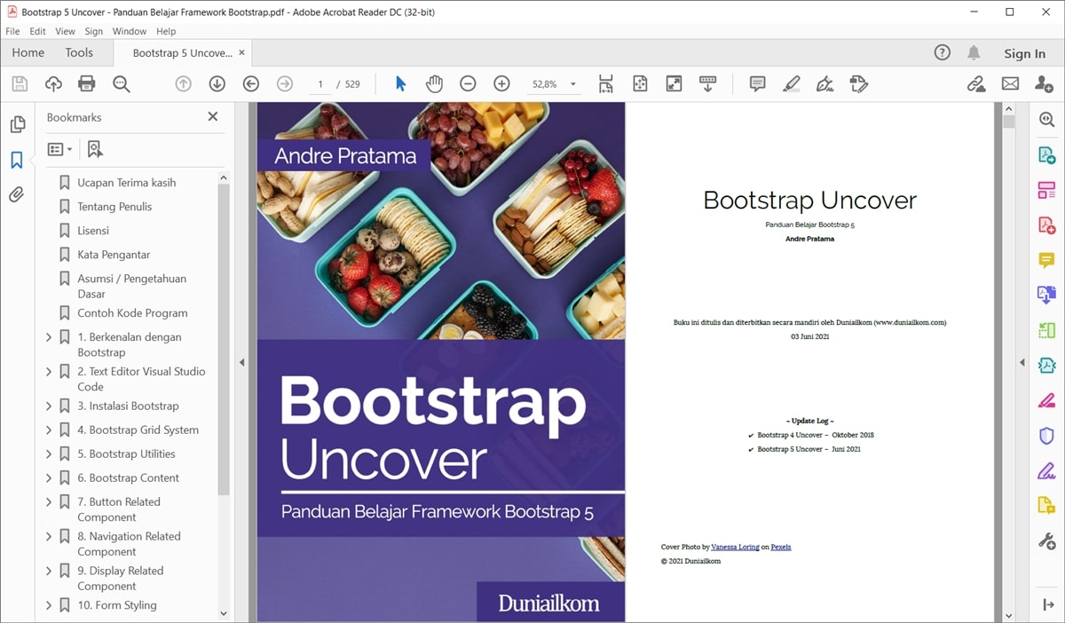Image resolution: width=1065 pixels, height=623 pixels.
Task: Select the Hand pan tool
Action: click(434, 84)
